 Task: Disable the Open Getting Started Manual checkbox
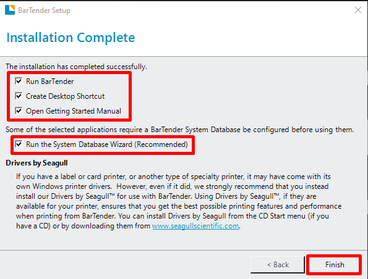coord(19,111)
